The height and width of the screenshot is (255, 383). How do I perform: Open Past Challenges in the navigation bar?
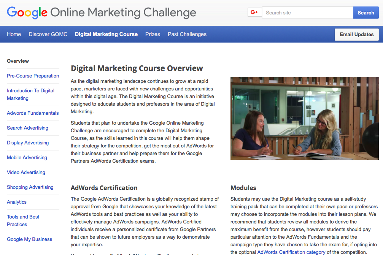click(187, 35)
